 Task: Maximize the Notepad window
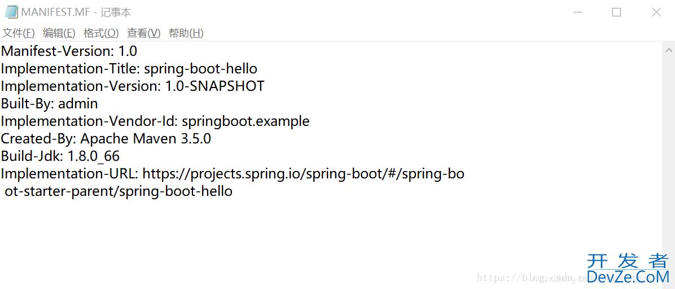tap(616, 12)
